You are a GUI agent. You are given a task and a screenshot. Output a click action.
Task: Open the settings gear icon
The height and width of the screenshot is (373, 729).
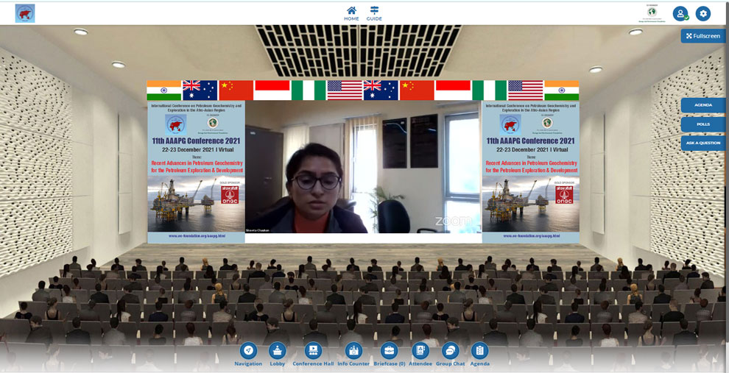(x=703, y=13)
